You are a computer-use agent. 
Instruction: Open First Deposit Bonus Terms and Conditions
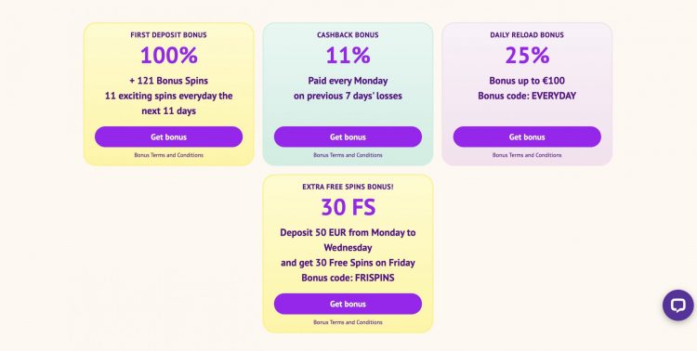tap(168, 155)
